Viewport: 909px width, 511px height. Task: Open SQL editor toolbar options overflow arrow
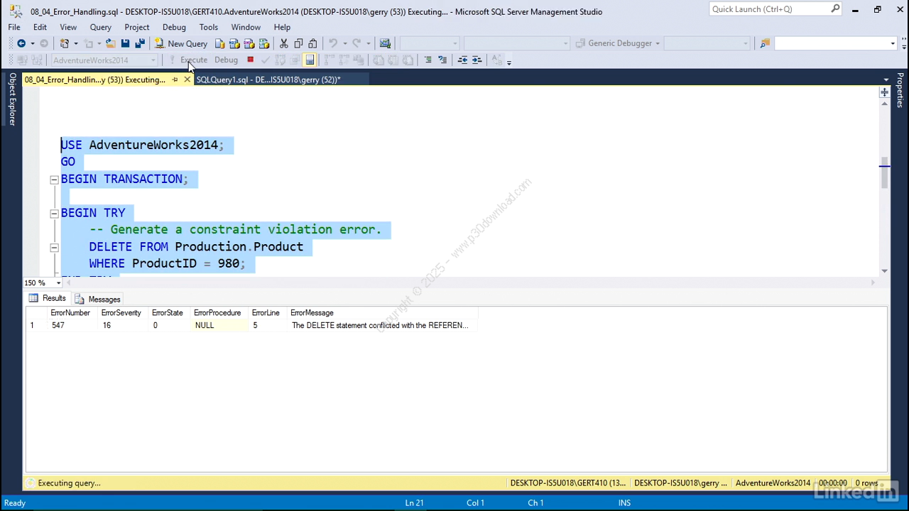pos(509,62)
